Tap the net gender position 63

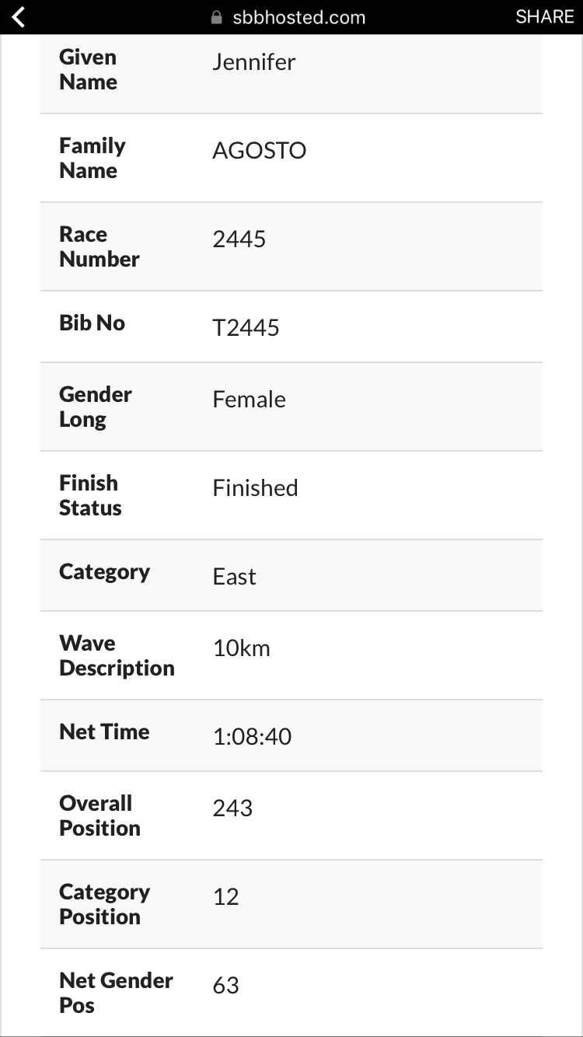click(225, 986)
